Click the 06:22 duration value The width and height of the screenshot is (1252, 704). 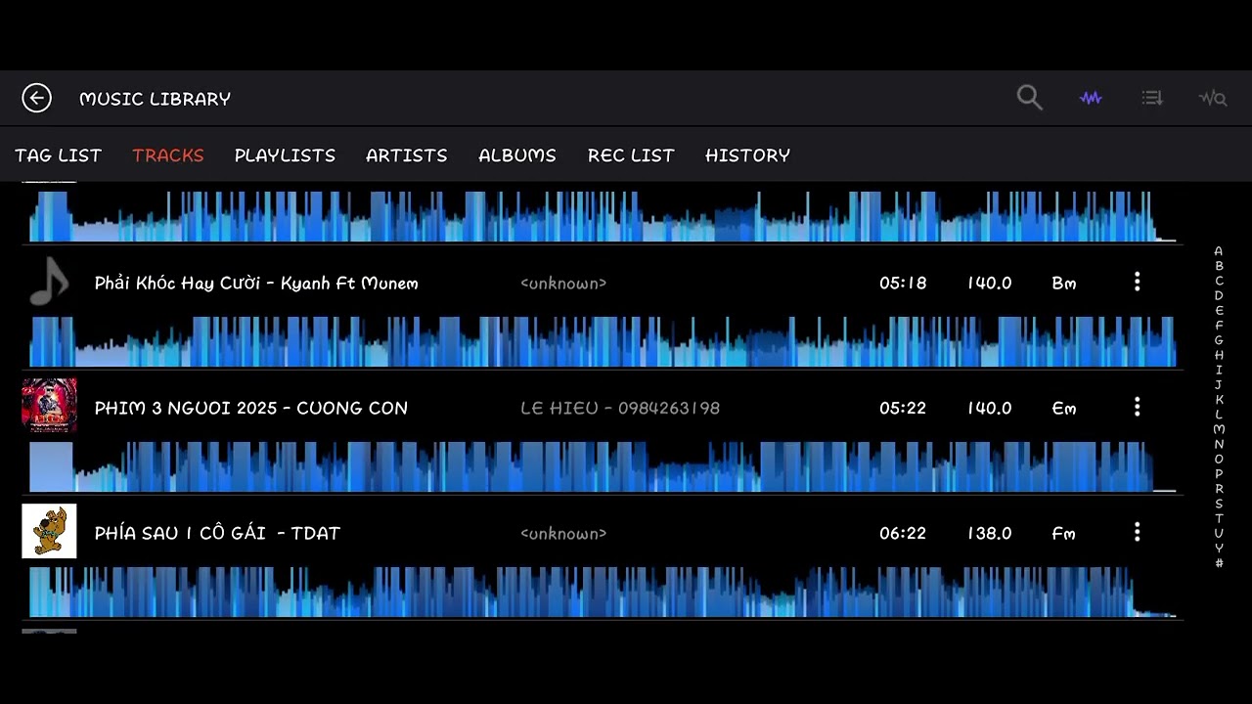[x=903, y=533]
